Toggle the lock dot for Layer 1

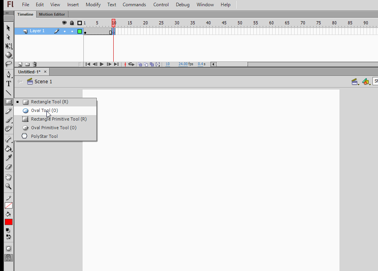pos(72,31)
